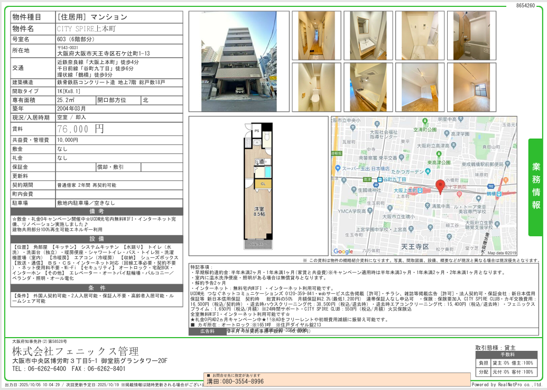The image size is (547, 390).
Task: Open the building exterior photo
Action: (x=239, y=61)
